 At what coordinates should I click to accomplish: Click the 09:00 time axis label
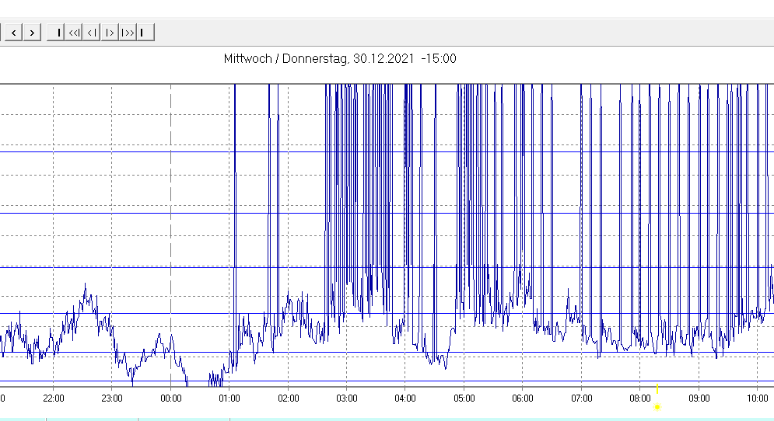699,398
